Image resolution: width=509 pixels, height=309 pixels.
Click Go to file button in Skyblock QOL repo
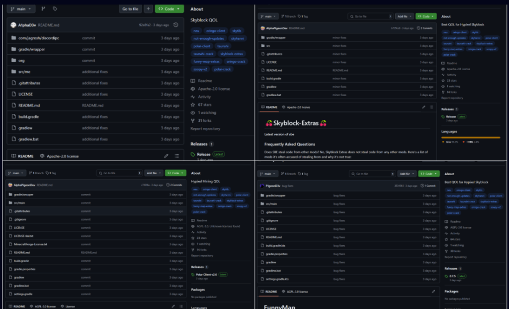tap(130, 9)
